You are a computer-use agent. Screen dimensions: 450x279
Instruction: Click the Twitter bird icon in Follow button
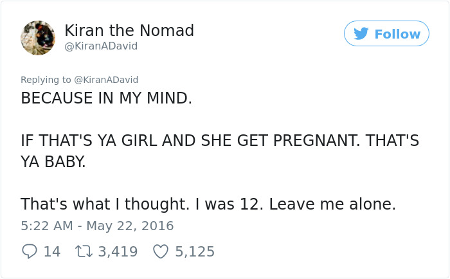click(x=361, y=34)
